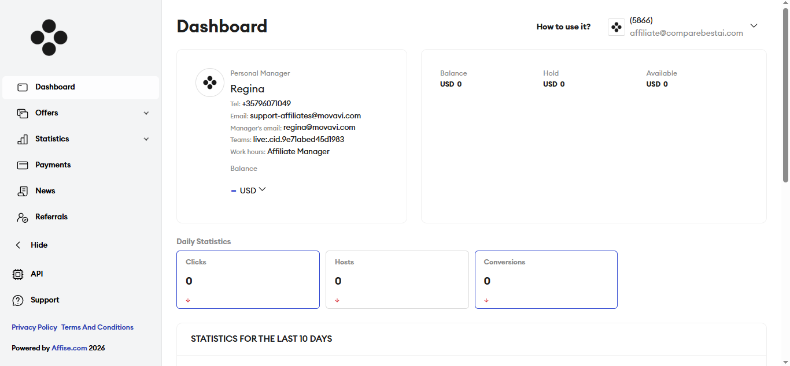Expand the Offers submenu chevron
Viewport: 790px width, 366px height.
pyautogui.click(x=146, y=113)
